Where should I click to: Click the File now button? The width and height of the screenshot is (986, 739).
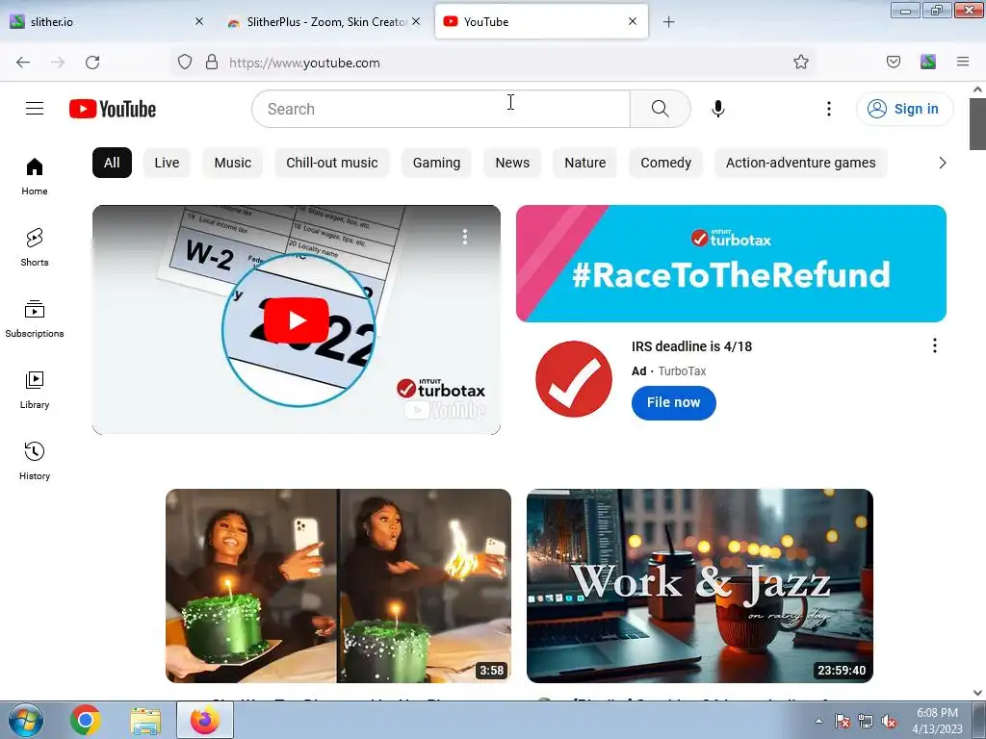click(673, 403)
